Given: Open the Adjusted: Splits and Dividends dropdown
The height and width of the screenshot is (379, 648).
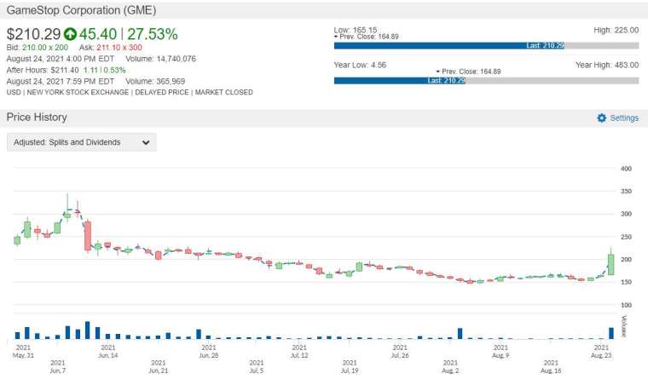Looking at the screenshot, I should tap(82, 142).
